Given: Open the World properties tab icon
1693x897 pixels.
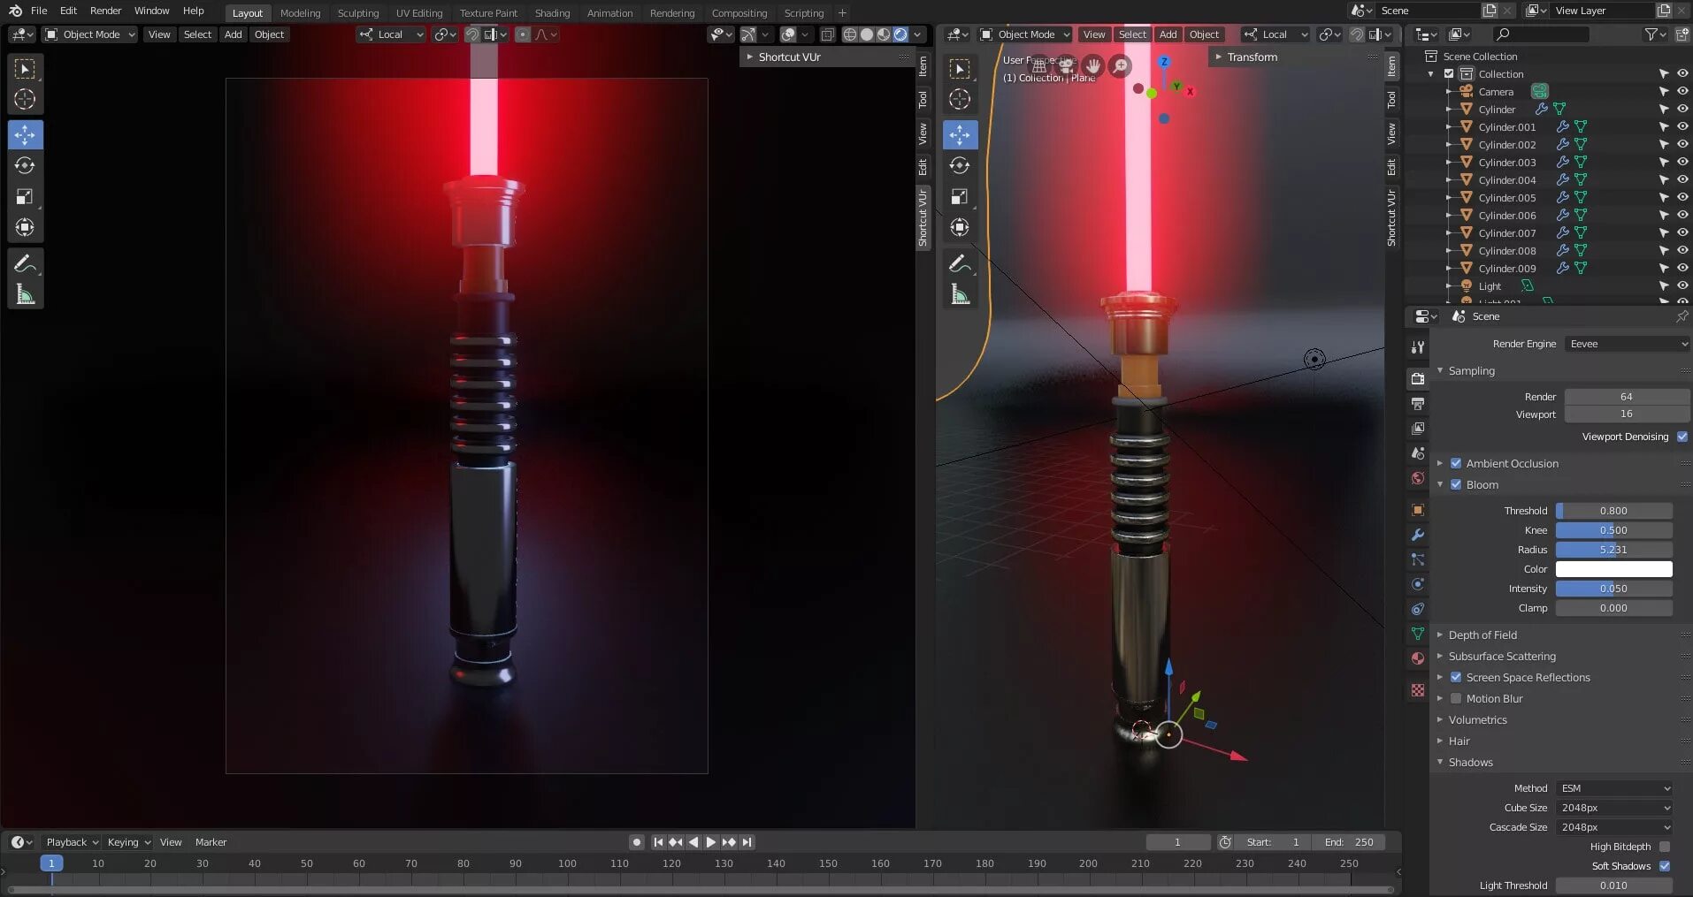Looking at the screenshot, I should coord(1418,477).
